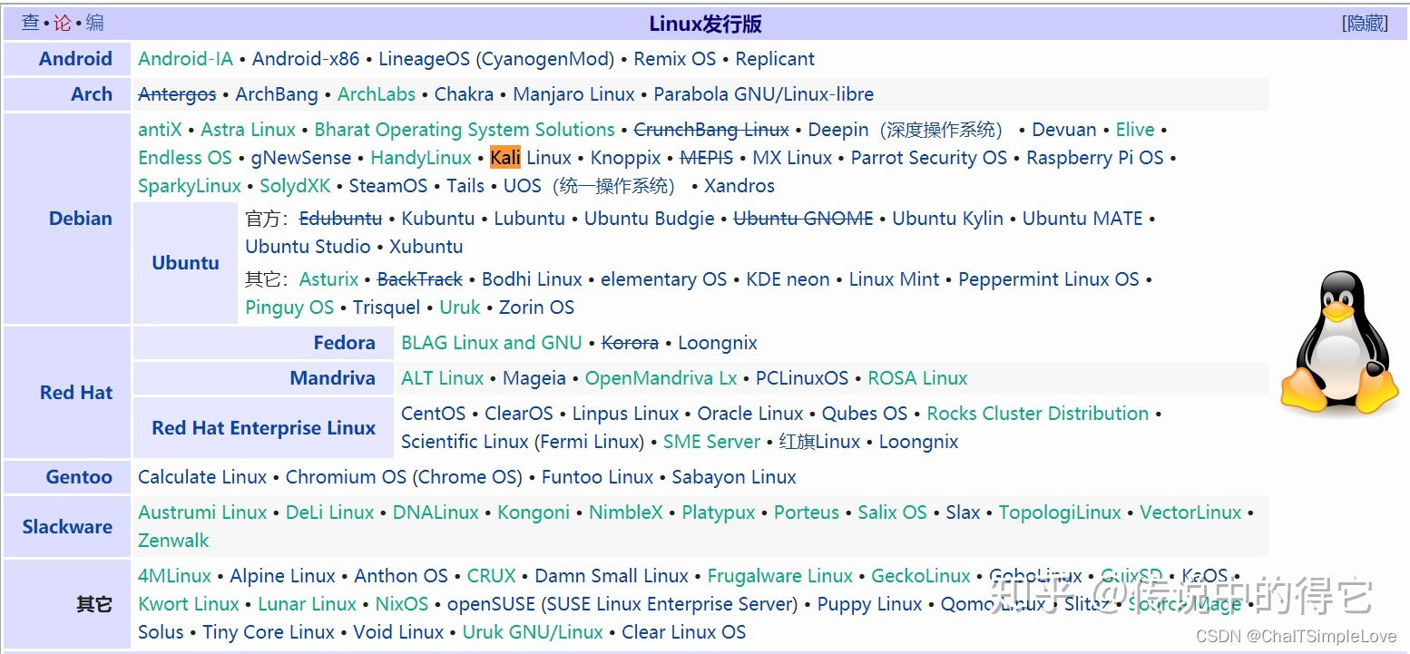Open the Linux Mint link

point(894,279)
